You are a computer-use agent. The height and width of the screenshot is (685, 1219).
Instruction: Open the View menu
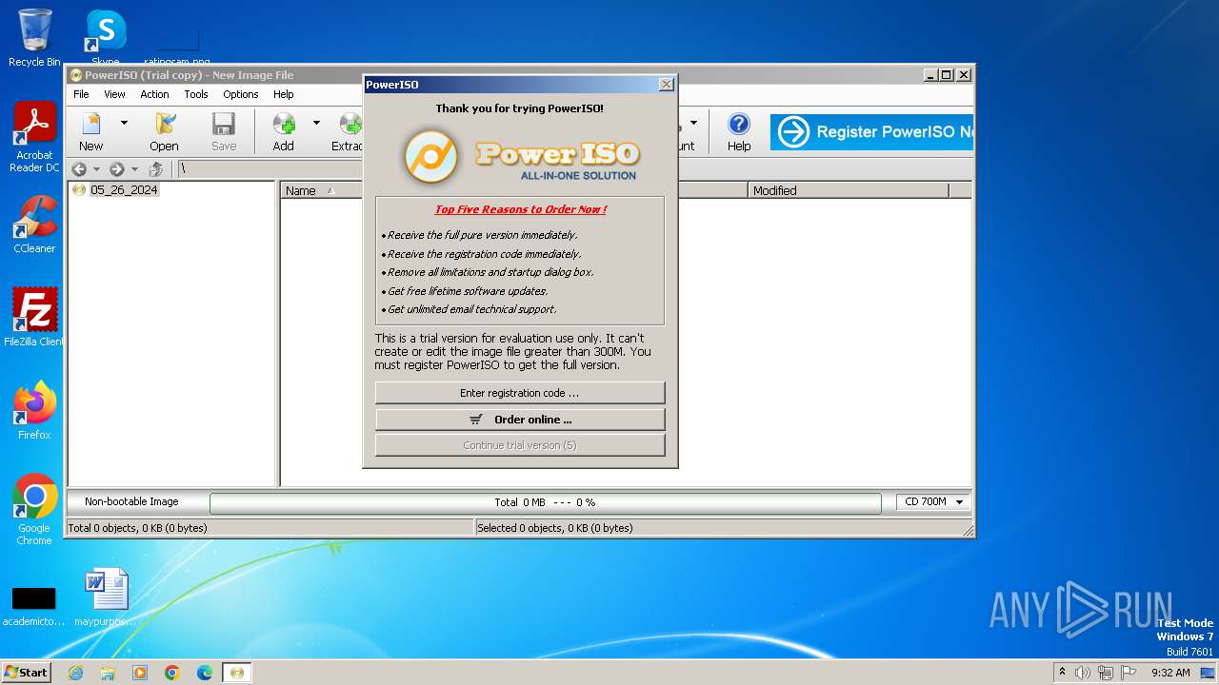(114, 94)
